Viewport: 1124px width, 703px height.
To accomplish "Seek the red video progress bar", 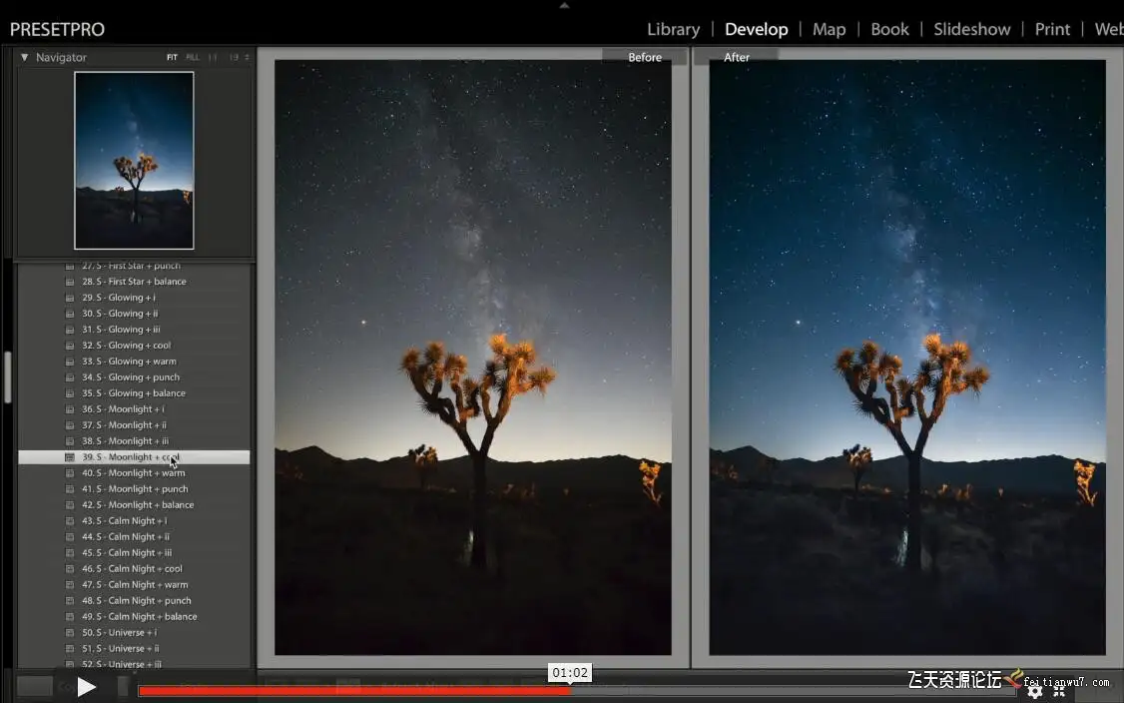I will (x=577, y=692).
